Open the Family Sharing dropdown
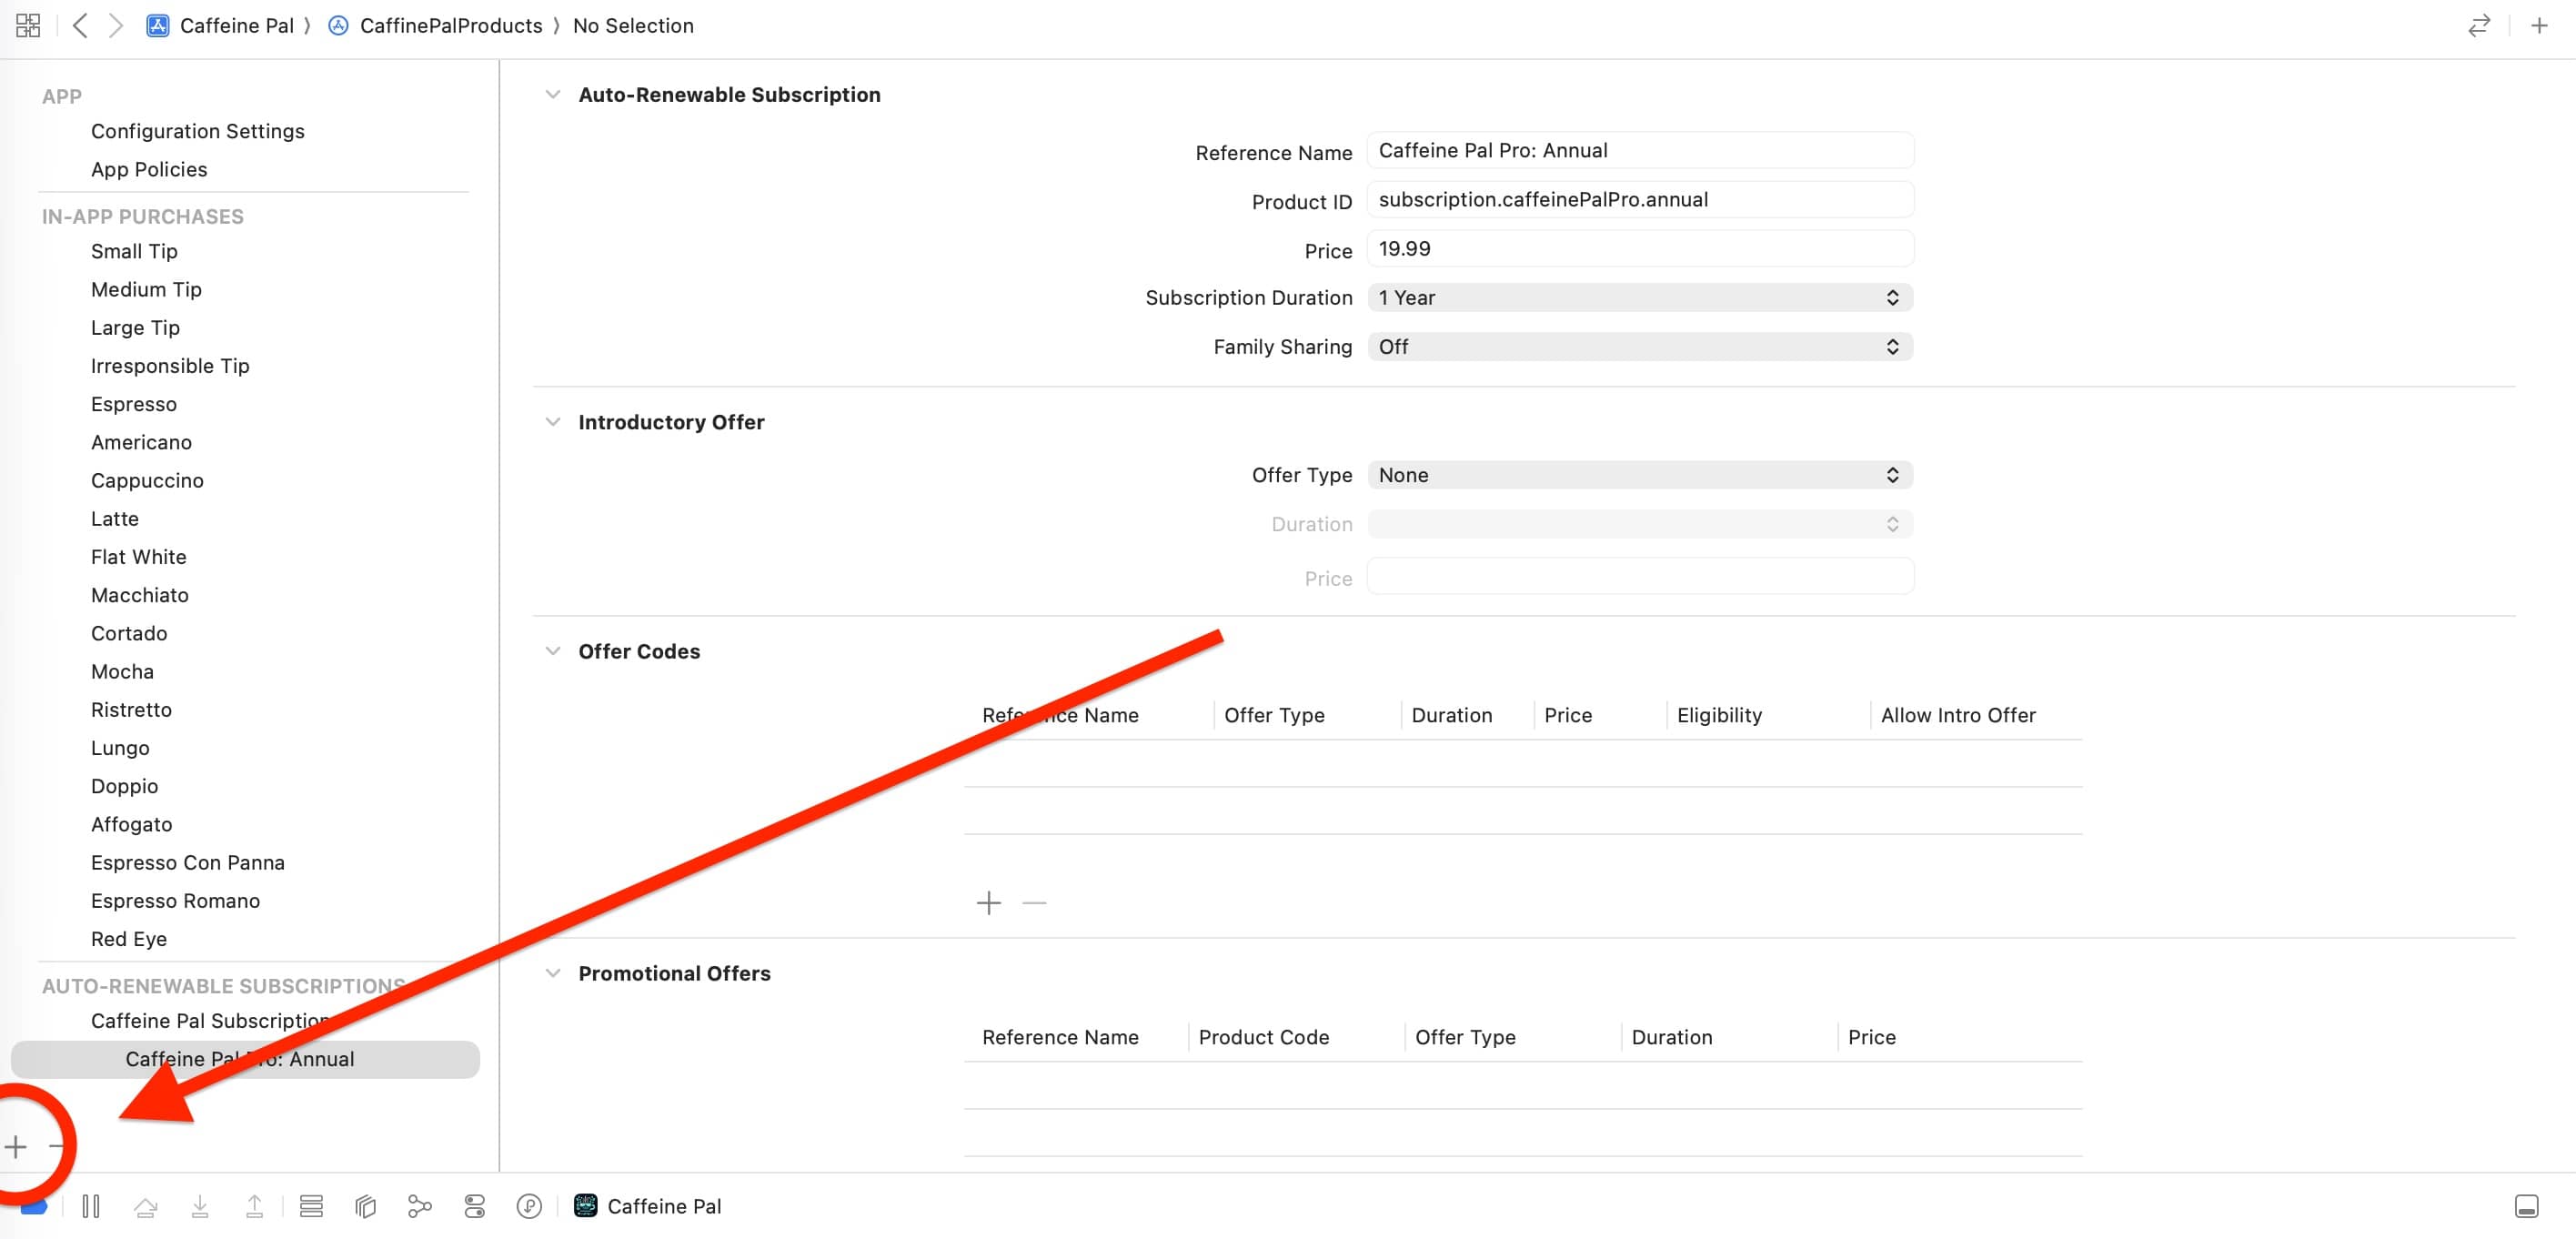 (1640, 346)
